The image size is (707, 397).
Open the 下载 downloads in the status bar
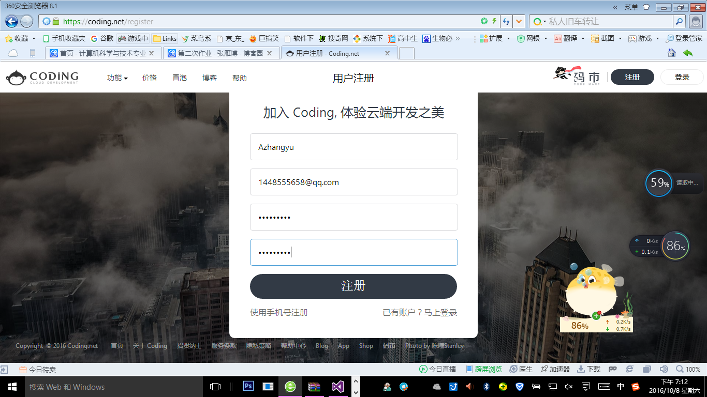click(588, 369)
